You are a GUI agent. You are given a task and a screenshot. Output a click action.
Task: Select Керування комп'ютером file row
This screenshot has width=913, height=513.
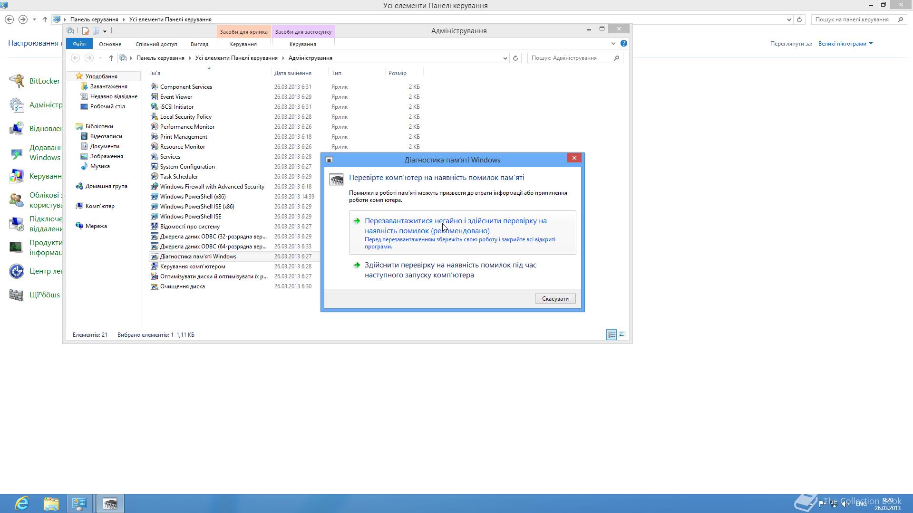(285, 266)
